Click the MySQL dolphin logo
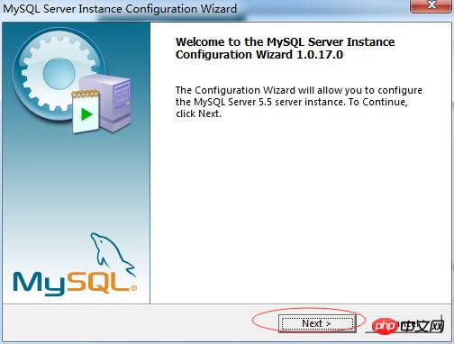 coord(75,264)
